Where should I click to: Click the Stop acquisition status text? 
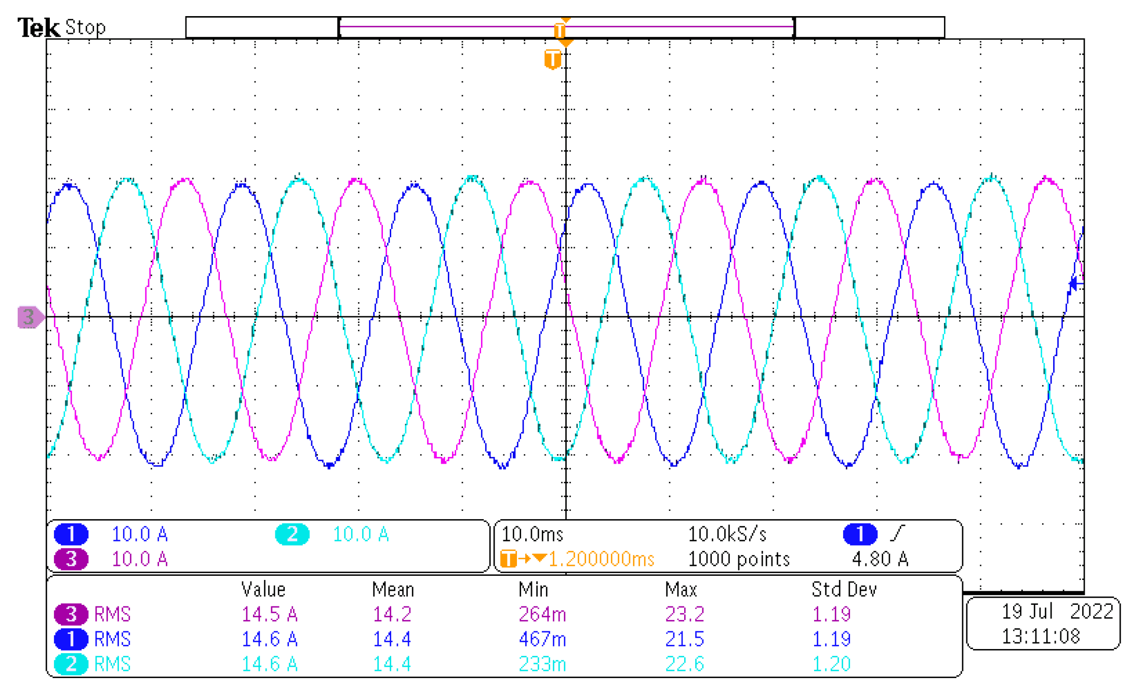[x=85, y=27]
